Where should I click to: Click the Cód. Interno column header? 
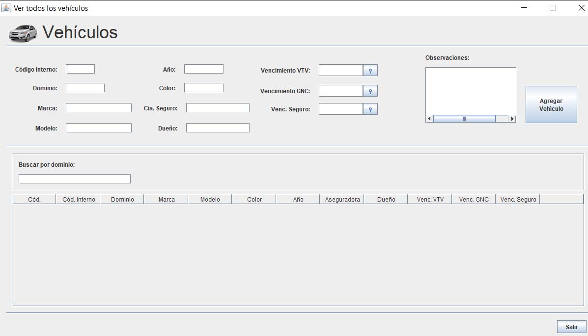[78, 200]
